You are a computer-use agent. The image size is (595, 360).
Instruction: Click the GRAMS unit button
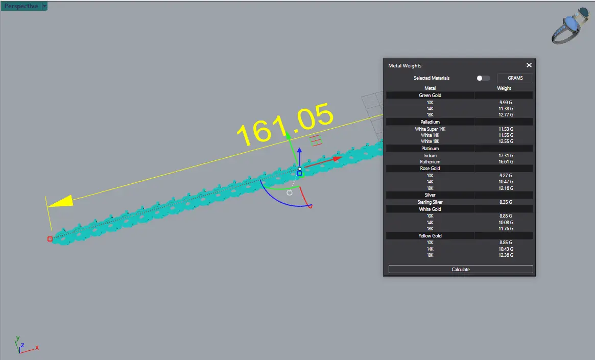pyautogui.click(x=515, y=78)
